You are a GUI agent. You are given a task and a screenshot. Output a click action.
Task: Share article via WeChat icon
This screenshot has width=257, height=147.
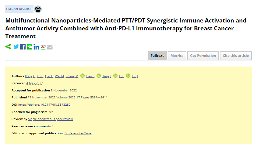tap(30, 47)
